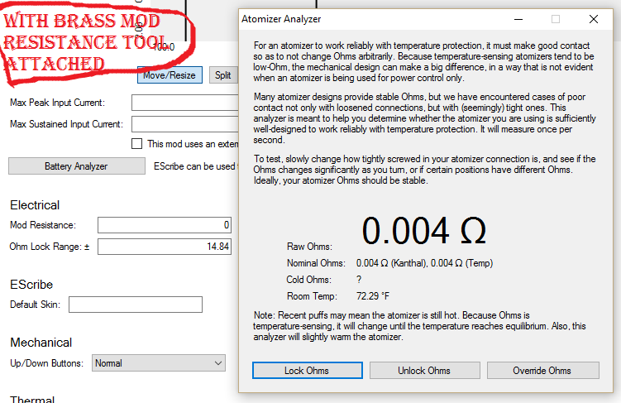Click the large 0.004 Ω raw ohms reading
The height and width of the screenshot is (403, 621).
tap(423, 232)
